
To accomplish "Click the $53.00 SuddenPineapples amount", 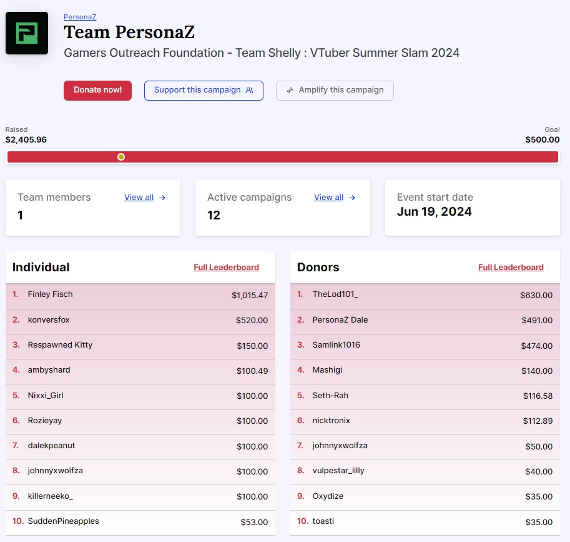I will coord(254,522).
